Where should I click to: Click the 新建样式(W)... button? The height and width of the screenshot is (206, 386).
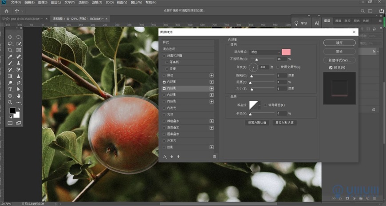pyautogui.click(x=339, y=60)
